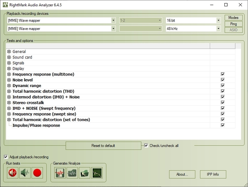This screenshot has width=248, height=187.
Task: Select the Signals row label
Action: pos(19,63)
